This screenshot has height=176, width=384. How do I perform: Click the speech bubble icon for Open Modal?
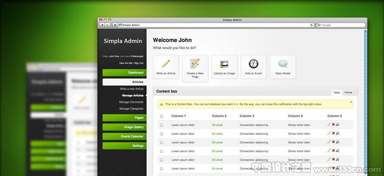(x=283, y=64)
